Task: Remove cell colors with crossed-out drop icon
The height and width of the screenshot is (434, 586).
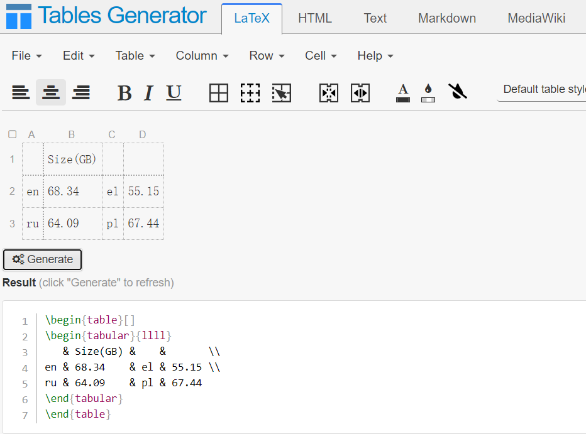Action: click(458, 92)
